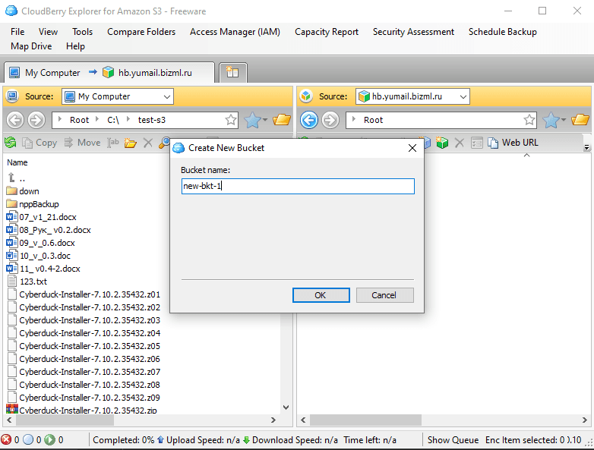
Task: Click the search magnifier icon in left toolbar
Action: (x=164, y=143)
